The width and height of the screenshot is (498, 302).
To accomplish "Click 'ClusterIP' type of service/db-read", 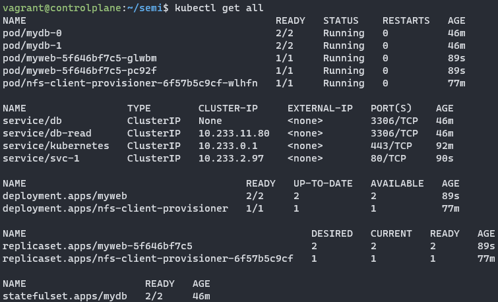I will tap(154, 133).
